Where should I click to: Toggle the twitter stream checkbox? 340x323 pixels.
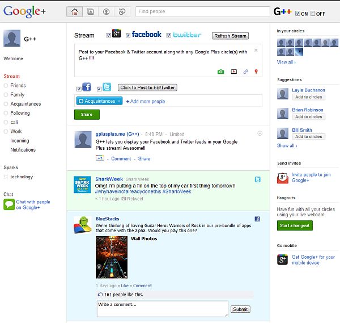(169, 35)
